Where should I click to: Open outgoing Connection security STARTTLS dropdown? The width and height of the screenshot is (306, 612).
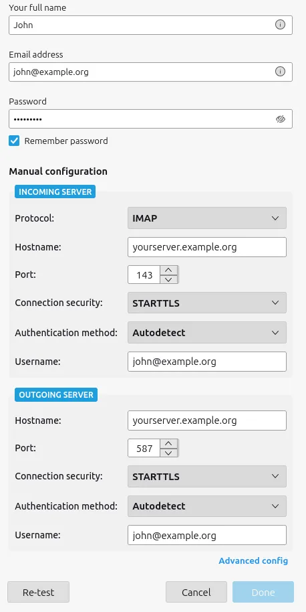[x=206, y=477]
